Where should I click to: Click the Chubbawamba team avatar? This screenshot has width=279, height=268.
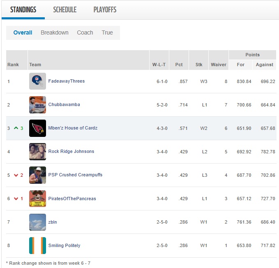[37, 105]
